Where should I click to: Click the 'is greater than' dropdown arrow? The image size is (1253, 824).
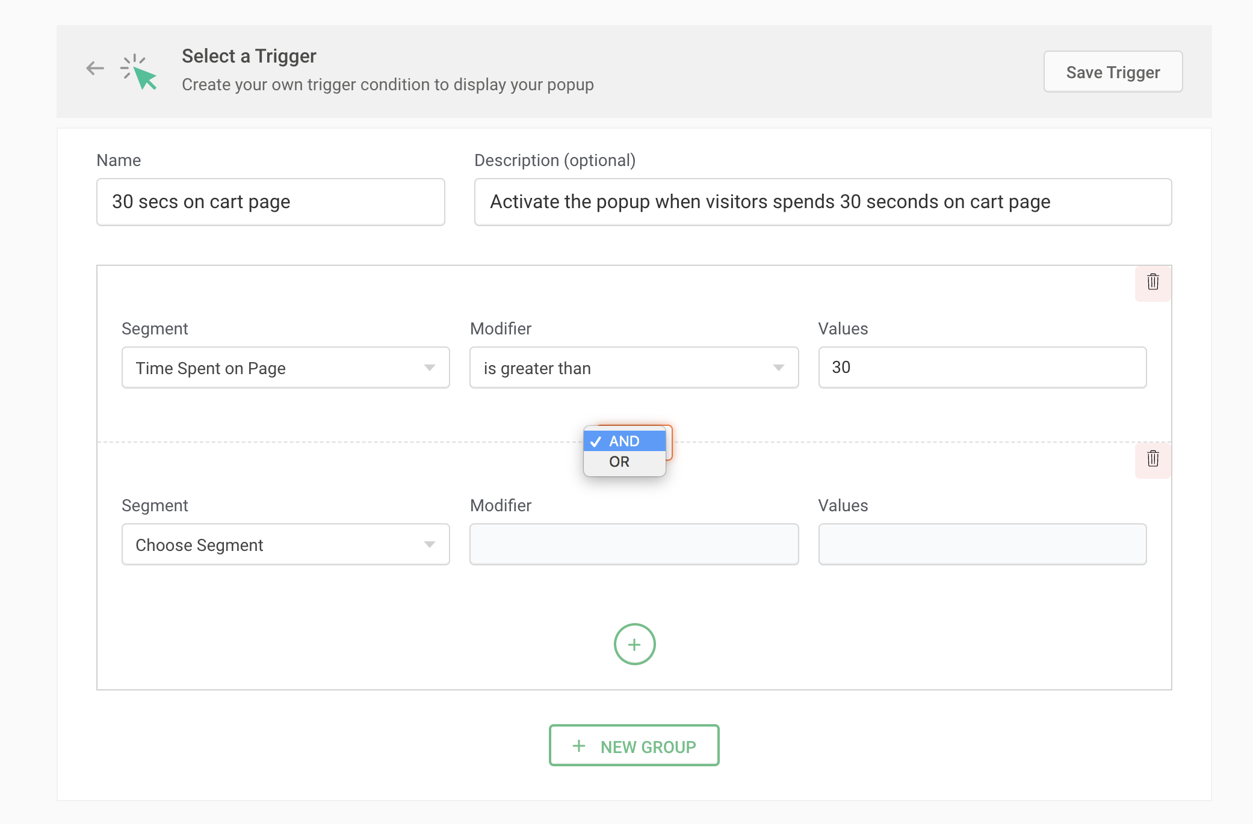[x=778, y=367]
